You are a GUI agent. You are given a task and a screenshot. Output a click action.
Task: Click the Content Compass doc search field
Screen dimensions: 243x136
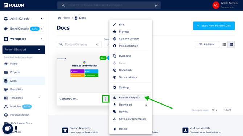coord(79,44)
